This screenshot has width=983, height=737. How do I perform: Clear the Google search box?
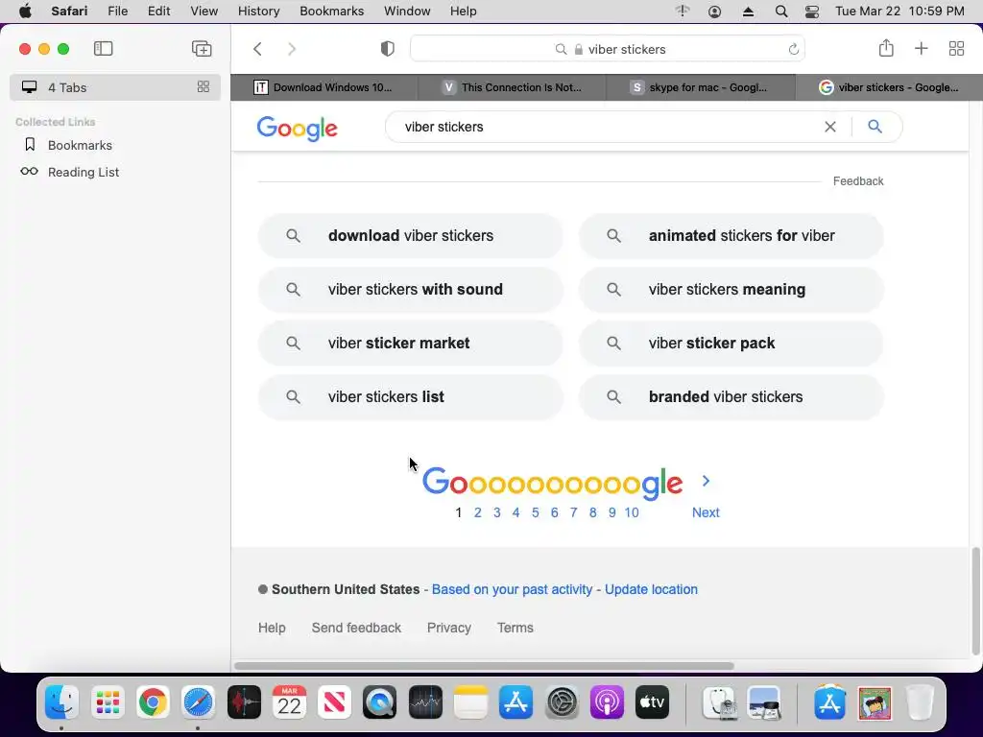pos(830,127)
